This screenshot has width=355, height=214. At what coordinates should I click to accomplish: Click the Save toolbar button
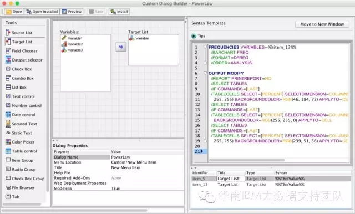(x=96, y=12)
